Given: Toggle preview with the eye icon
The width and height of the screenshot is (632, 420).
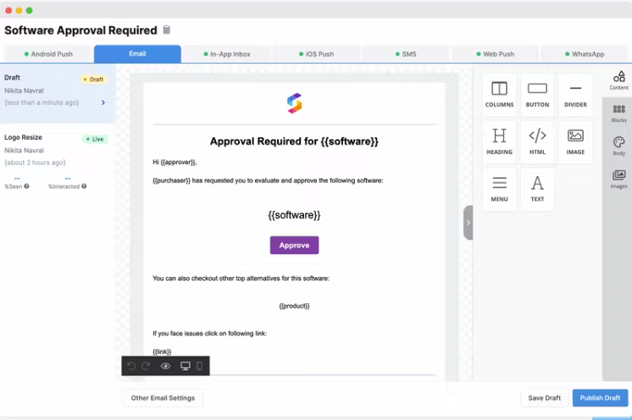Looking at the screenshot, I should point(165,366).
